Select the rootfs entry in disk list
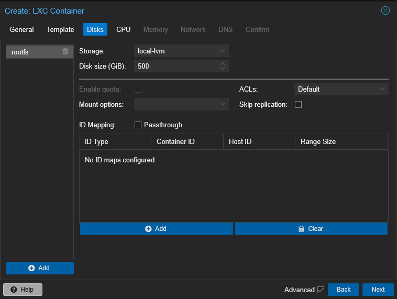The width and height of the screenshot is (397, 299). pyautogui.click(x=40, y=52)
